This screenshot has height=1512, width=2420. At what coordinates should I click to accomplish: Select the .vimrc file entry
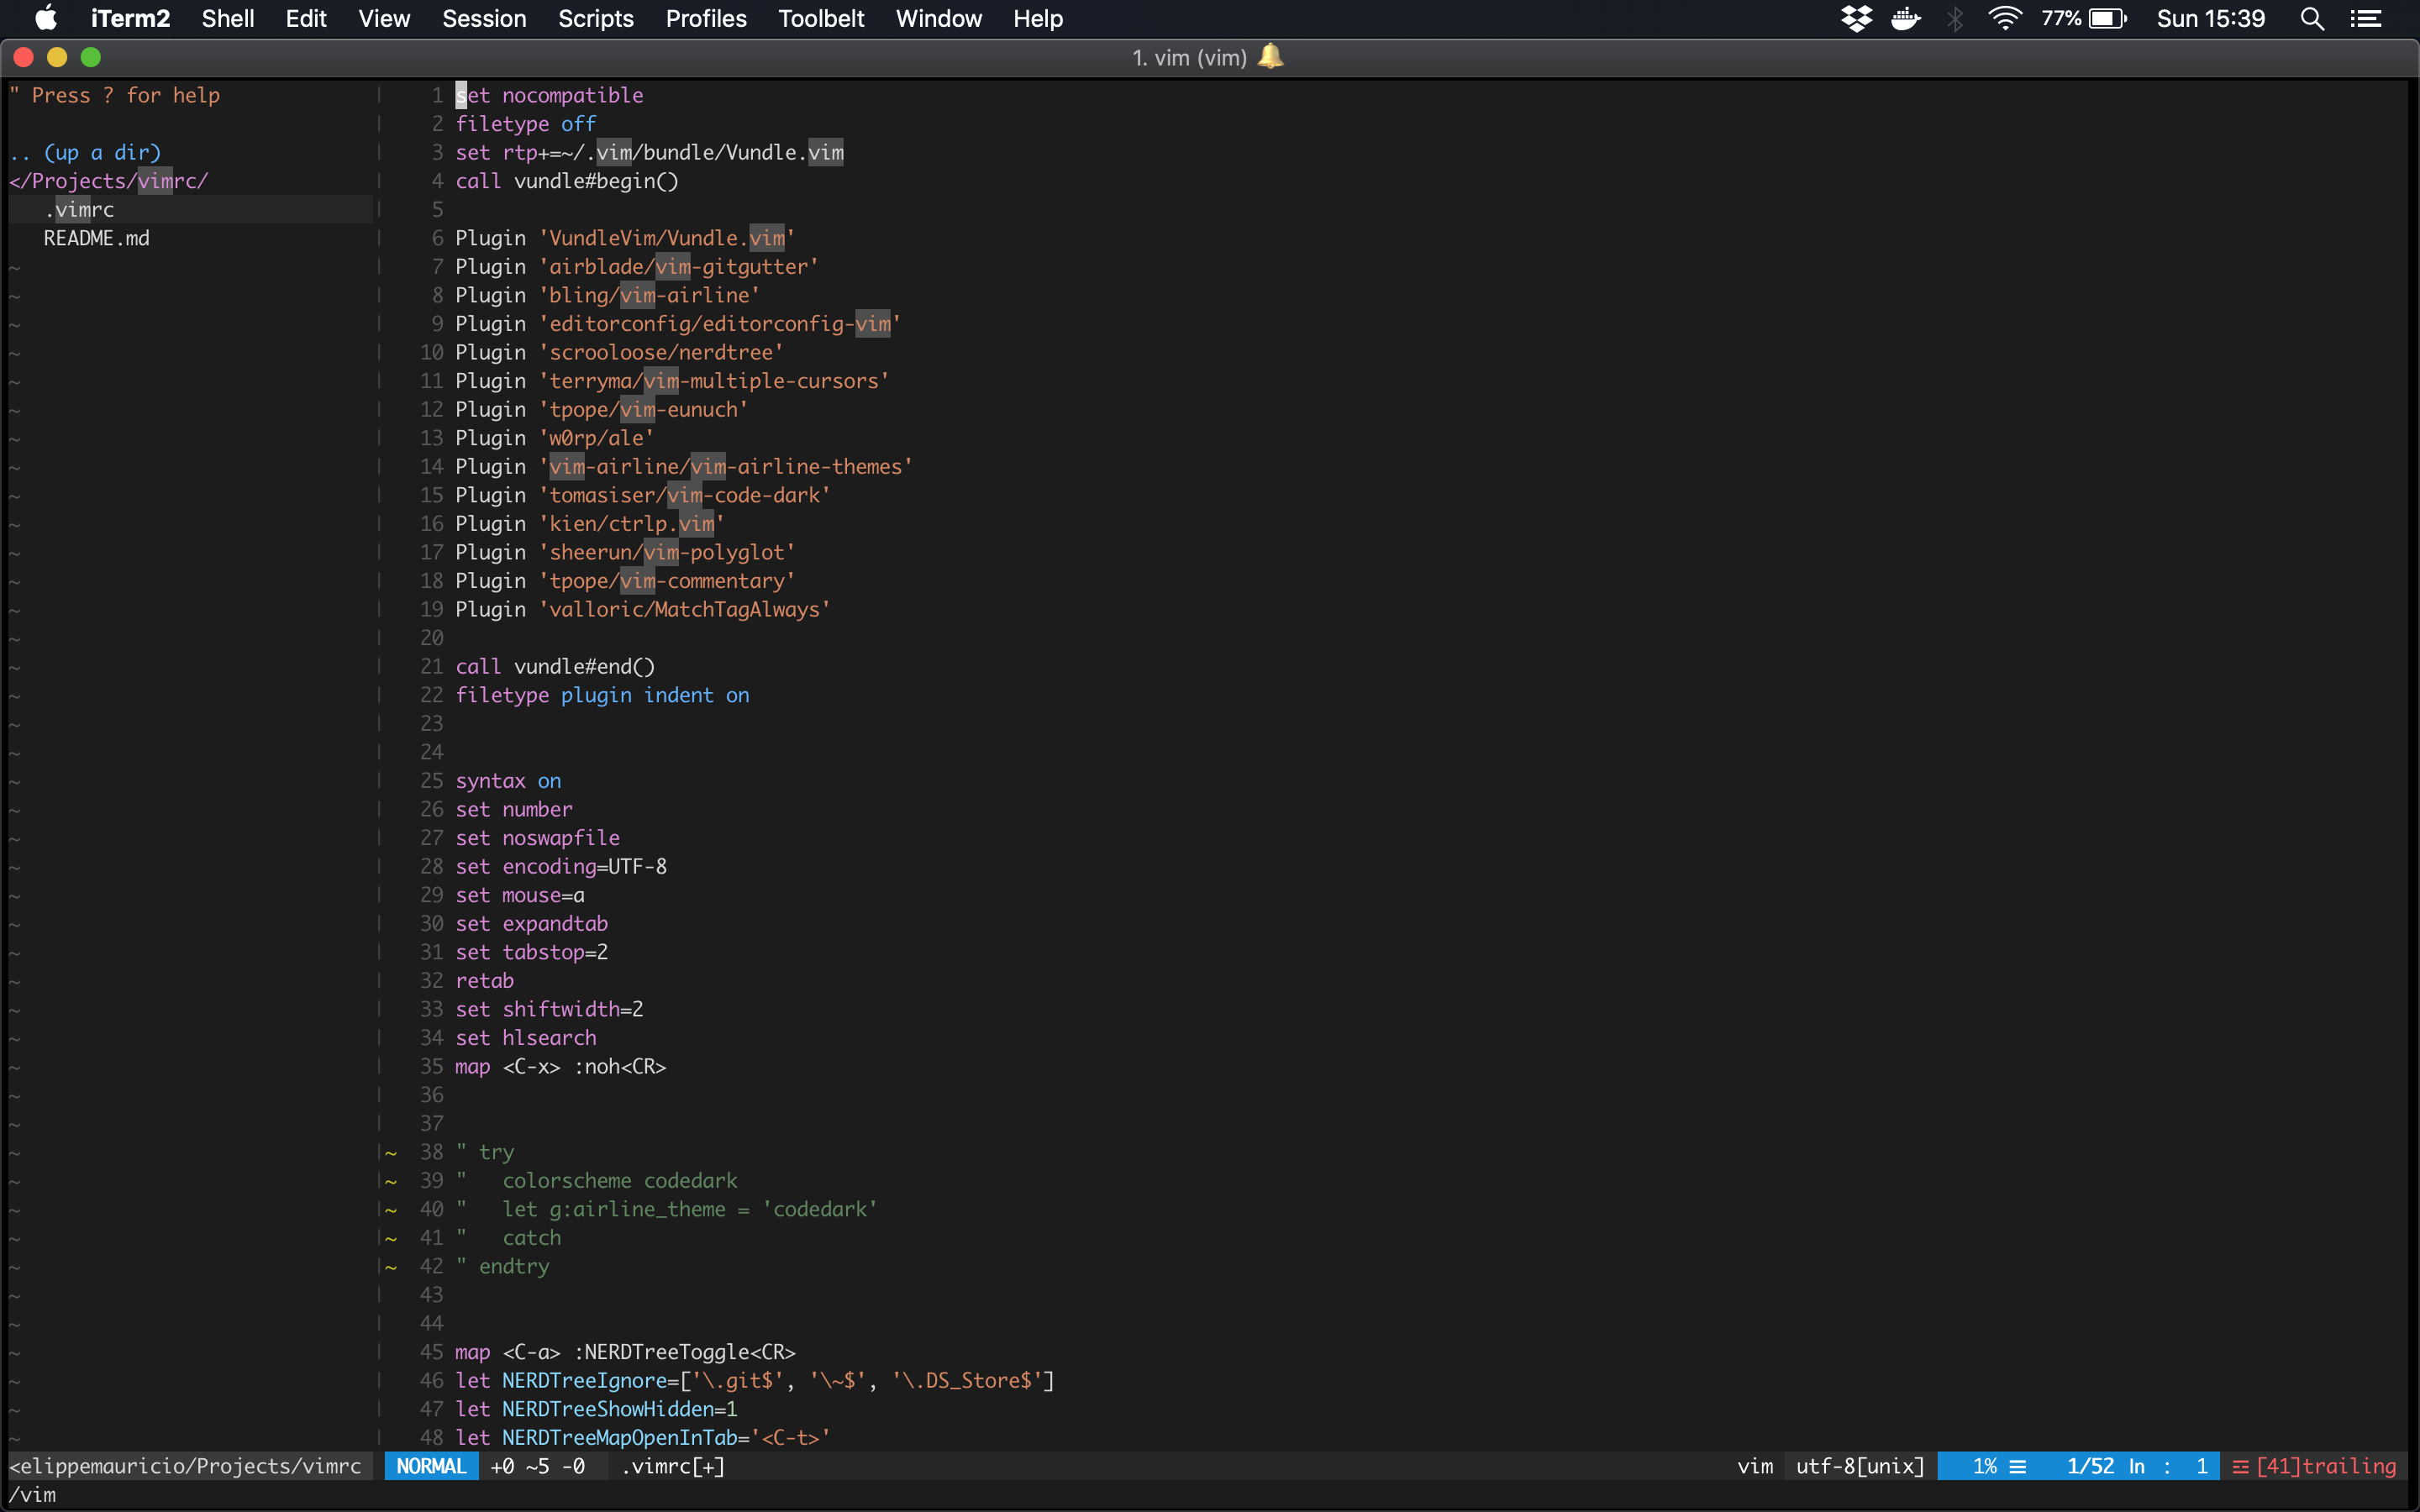[80, 210]
